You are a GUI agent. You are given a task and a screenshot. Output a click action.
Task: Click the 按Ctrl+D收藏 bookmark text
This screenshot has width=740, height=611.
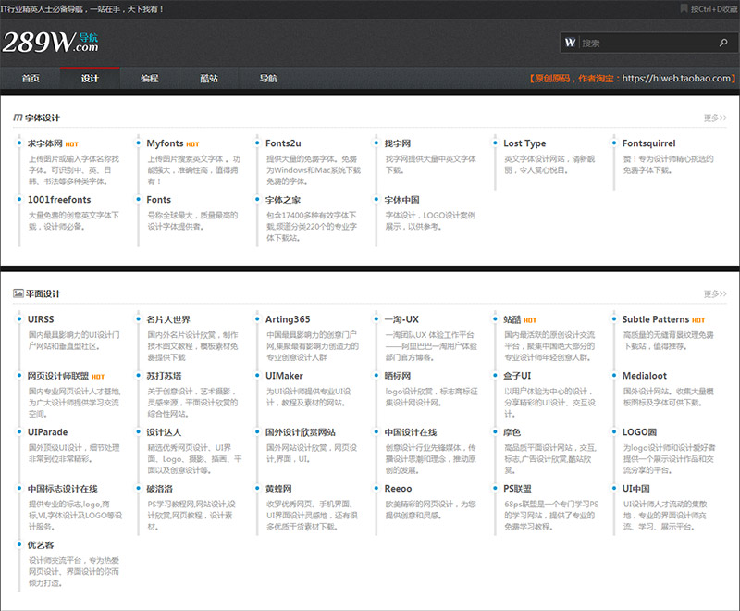coord(714,9)
